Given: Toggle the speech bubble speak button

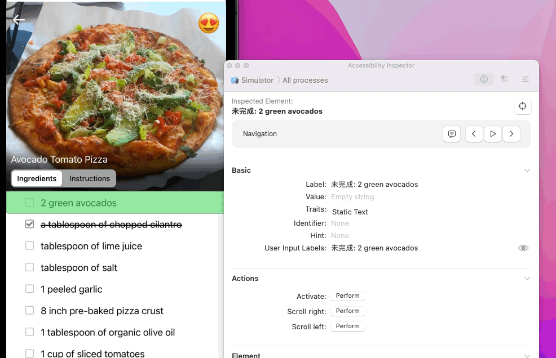Looking at the screenshot, I should 451,134.
